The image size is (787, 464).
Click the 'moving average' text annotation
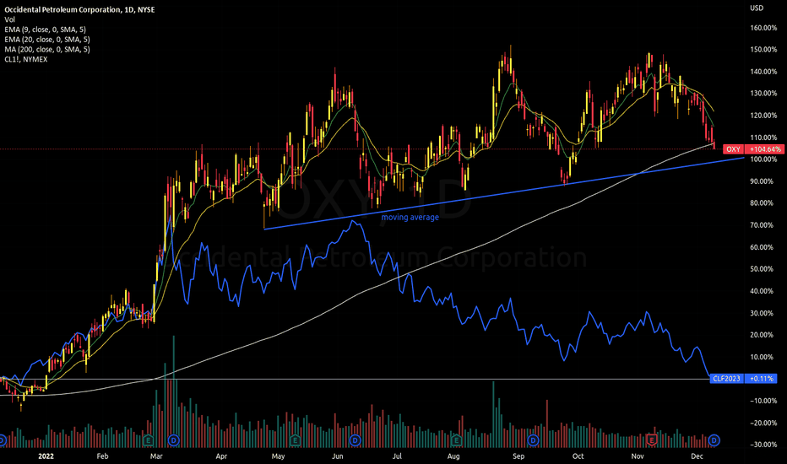pyautogui.click(x=410, y=217)
